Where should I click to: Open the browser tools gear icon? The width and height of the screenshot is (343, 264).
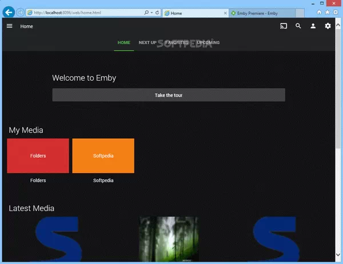pos(336,12)
